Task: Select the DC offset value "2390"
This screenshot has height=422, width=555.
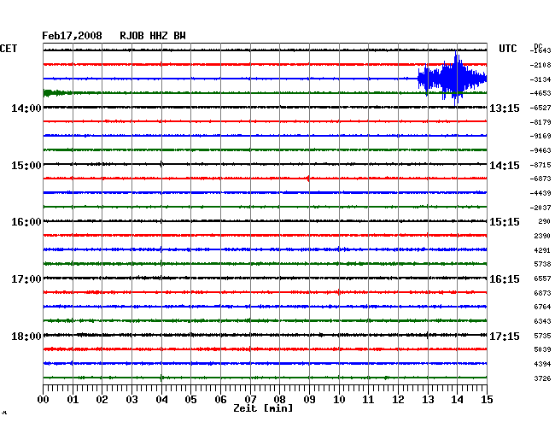Action: (542, 236)
